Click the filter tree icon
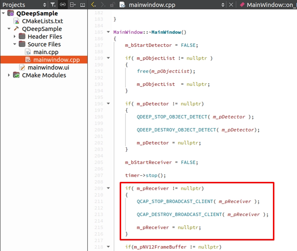 coord(53,4)
